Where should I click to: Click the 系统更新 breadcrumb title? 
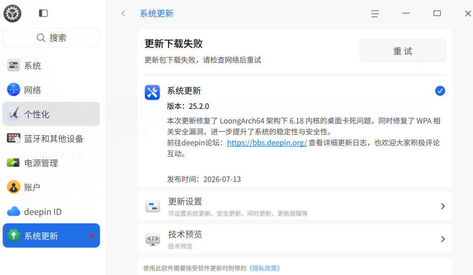[157, 13]
